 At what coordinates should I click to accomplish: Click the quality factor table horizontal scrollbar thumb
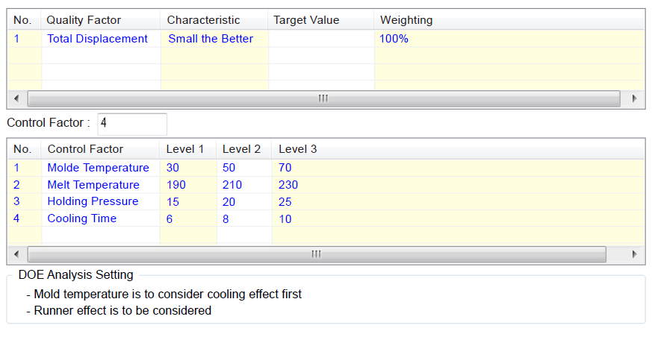pos(323,98)
